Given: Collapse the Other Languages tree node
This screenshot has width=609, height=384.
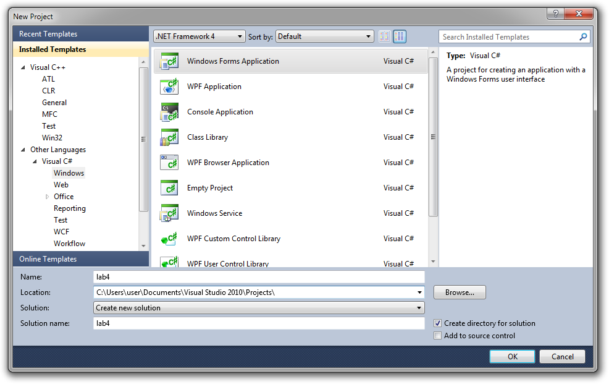Looking at the screenshot, I should click(x=23, y=150).
